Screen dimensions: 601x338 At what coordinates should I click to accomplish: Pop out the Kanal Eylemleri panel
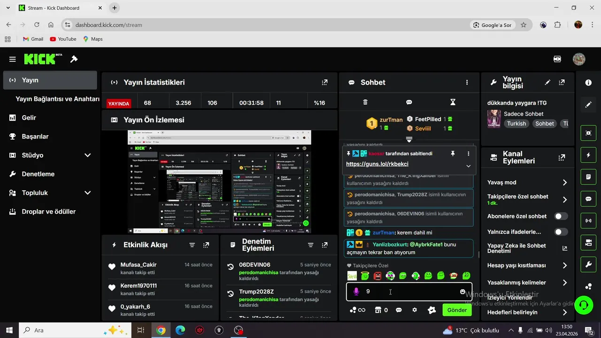tap(562, 157)
